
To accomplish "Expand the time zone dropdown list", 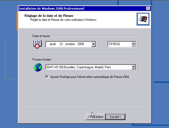I will tap(134, 67).
